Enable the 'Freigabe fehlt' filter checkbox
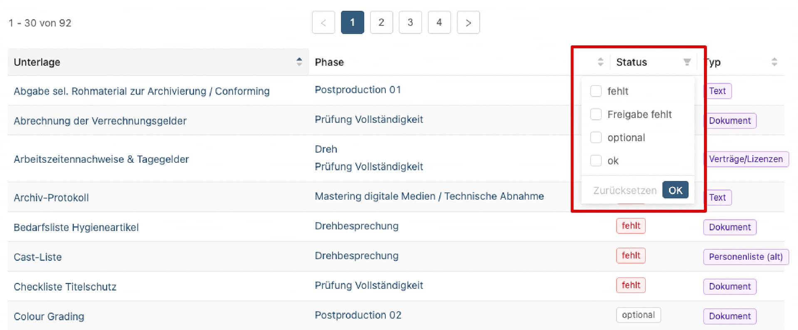Image resolution: width=798 pixels, height=330 pixels. pyautogui.click(x=596, y=114)
